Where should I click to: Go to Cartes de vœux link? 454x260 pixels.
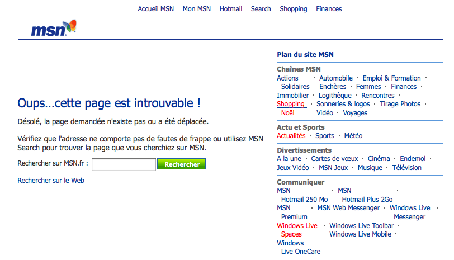(x=334, y=159)
